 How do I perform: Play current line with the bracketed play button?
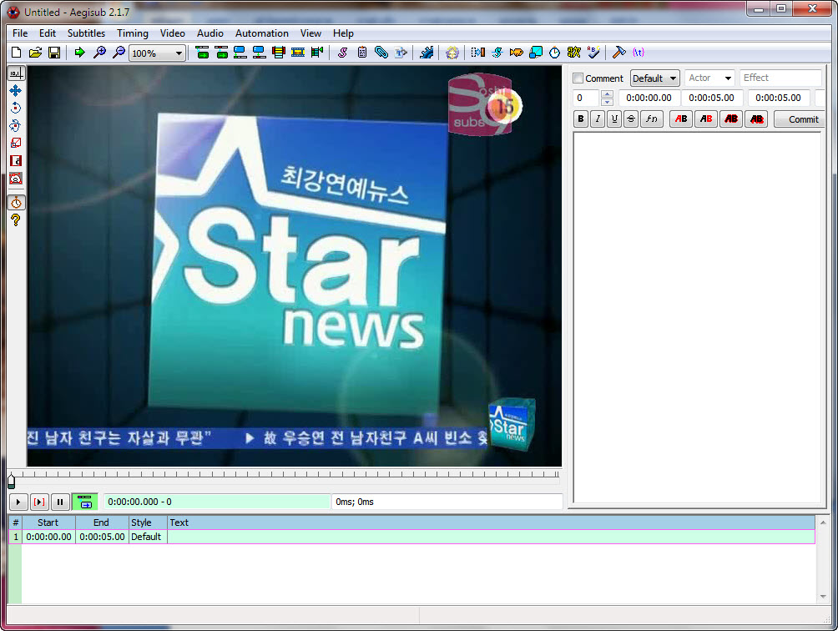tap(39, 502)
